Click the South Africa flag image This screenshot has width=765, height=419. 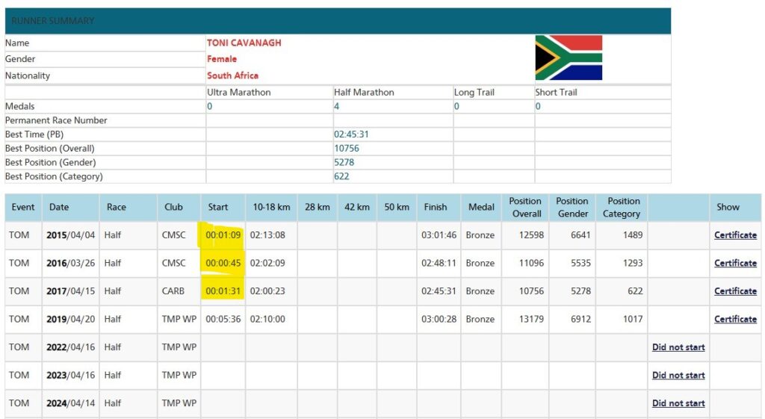click(x=569, y=58)
